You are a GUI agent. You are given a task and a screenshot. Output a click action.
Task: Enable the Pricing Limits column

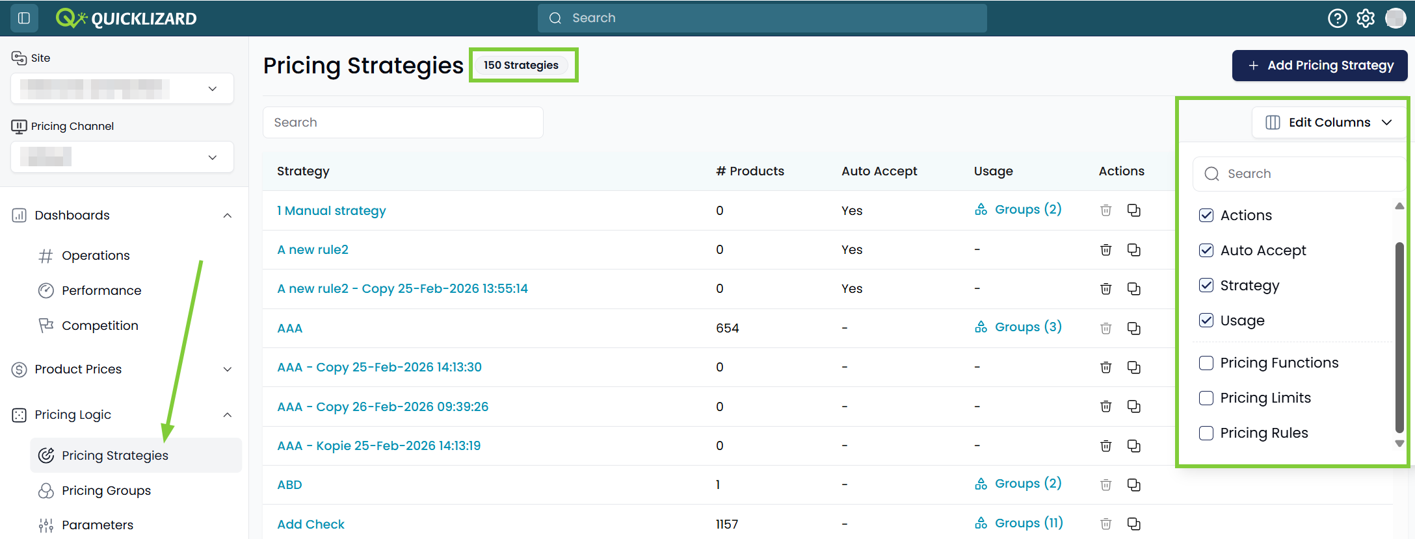[1206, 398]
